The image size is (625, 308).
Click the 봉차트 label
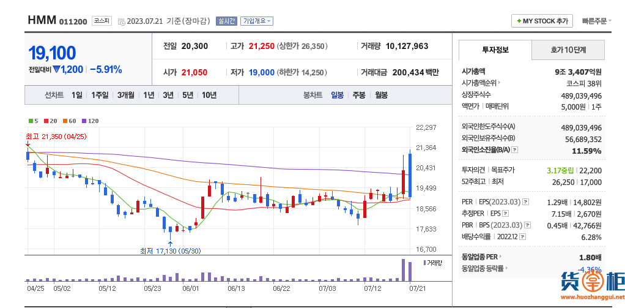[313, 96]
